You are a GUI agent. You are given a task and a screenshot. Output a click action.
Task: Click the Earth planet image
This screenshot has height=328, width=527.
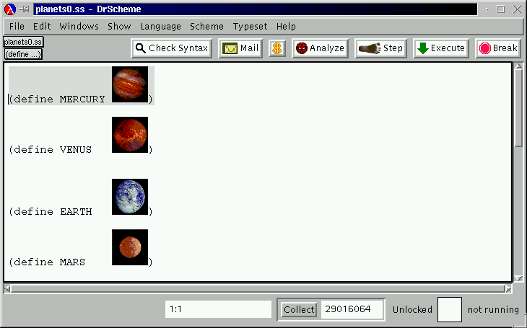tap(130, 197)
